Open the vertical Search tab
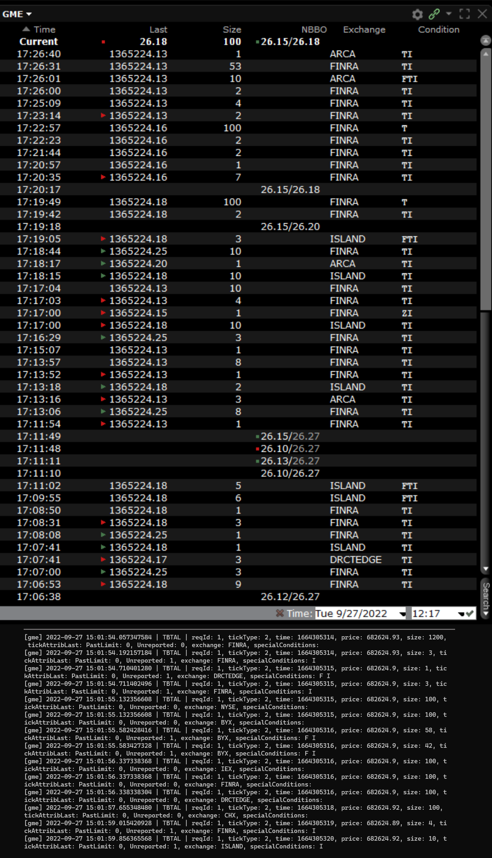 pyautogui.click(x=486, y=598)
